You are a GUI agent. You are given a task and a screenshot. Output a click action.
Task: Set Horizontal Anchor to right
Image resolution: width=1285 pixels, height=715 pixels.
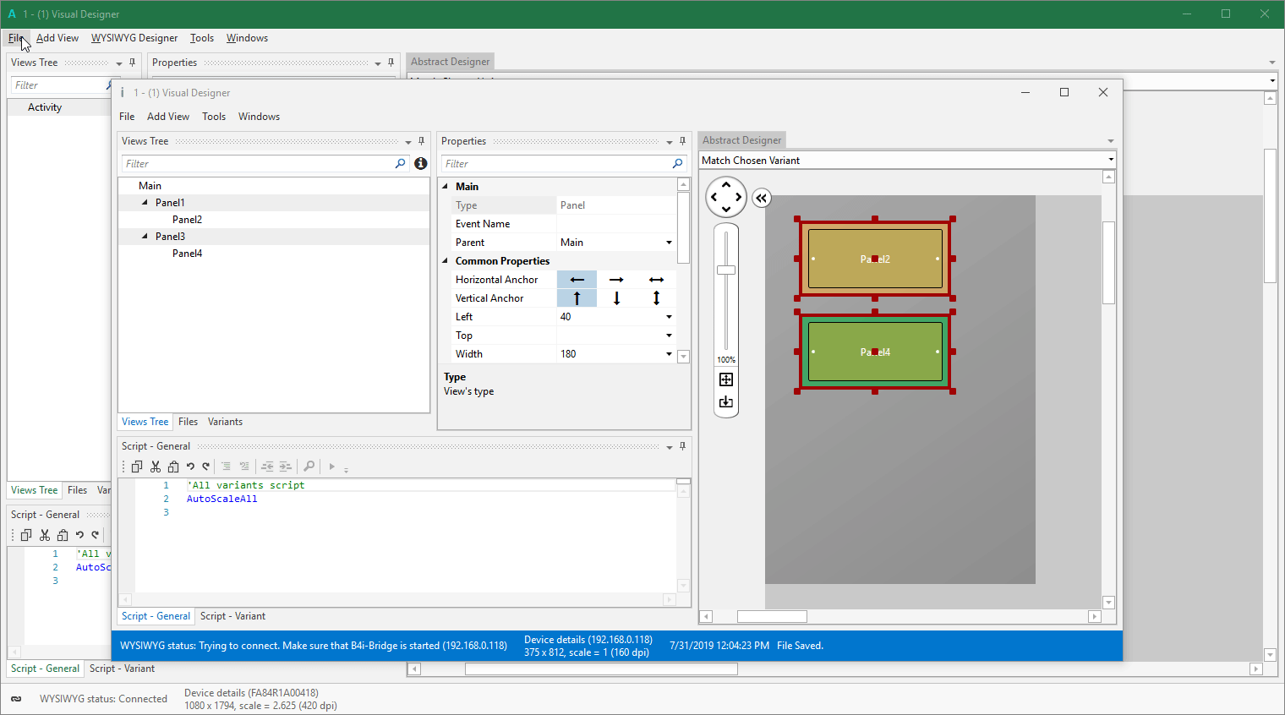[x=616, y=280]
